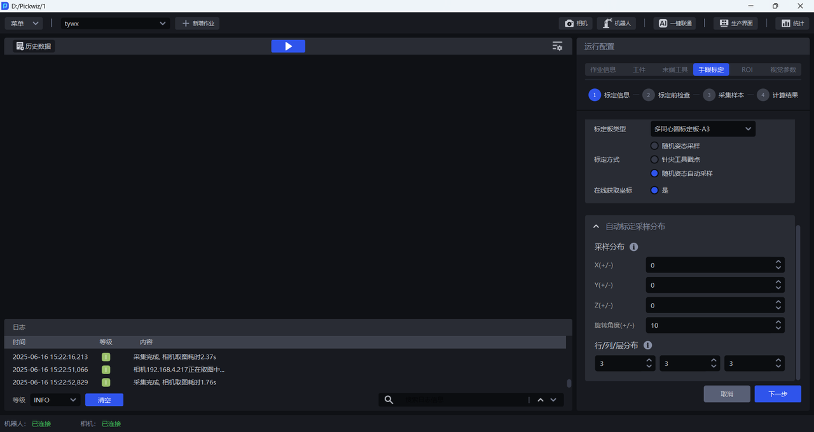Screen dimensions: 814x432
Task: Toggle the 在线获取坐标 是 option
Action: coord(654,190)
